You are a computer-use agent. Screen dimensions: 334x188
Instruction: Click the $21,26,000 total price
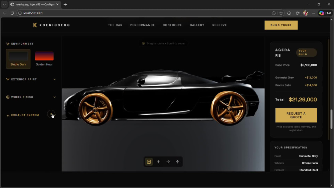pos(303,100)
